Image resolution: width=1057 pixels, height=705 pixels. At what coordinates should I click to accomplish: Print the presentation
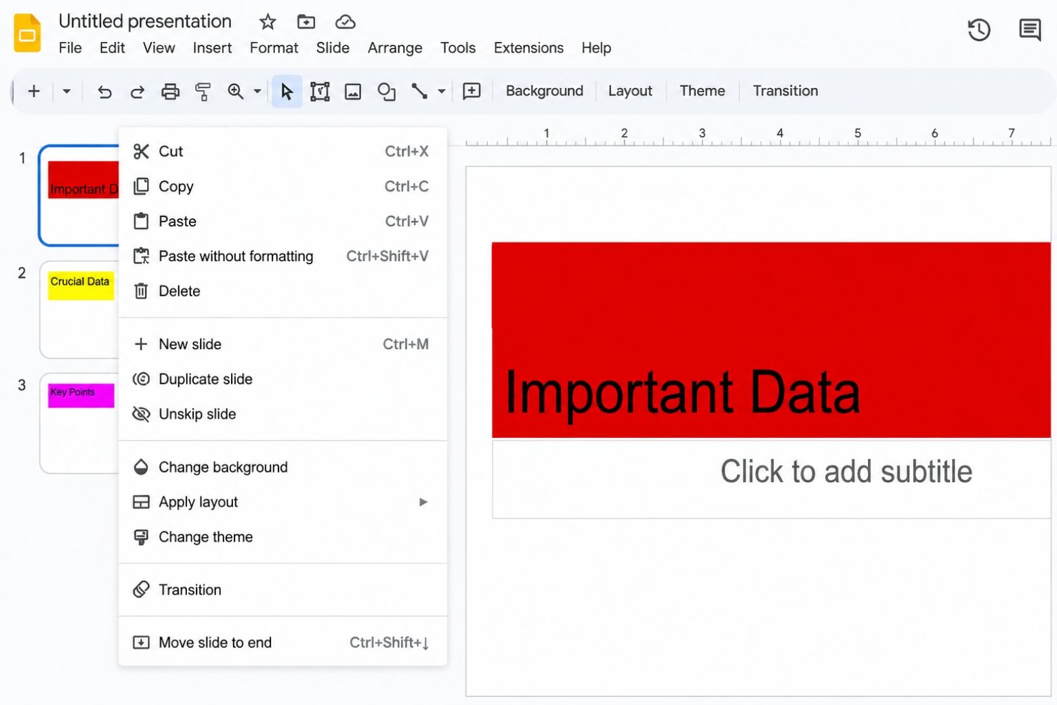pyautogui.click(x=170, y=92)
